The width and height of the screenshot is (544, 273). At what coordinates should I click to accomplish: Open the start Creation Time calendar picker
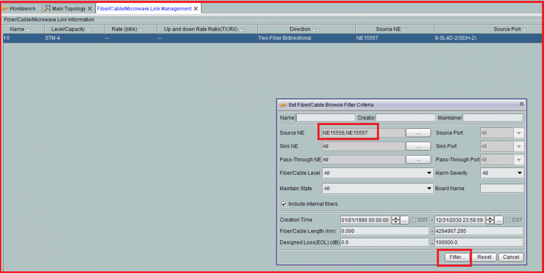tap(405, 220)
